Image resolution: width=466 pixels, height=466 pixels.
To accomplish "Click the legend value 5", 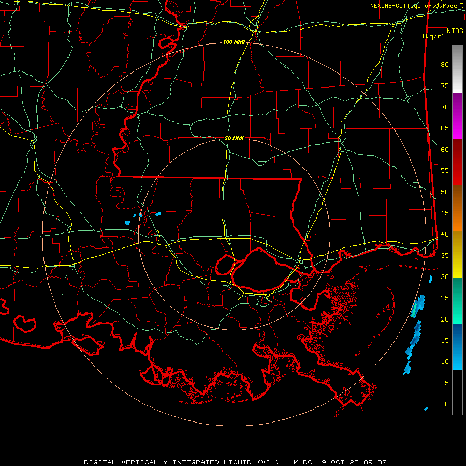I will tap(447, 383).
